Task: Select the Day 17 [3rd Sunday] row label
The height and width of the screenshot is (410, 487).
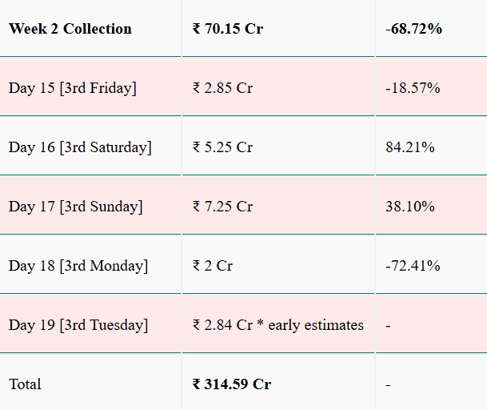Action: 76,207
